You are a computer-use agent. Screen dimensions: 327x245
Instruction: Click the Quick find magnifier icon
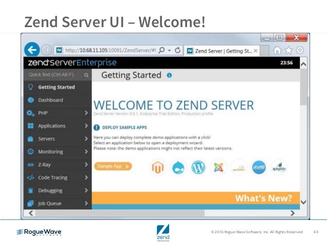click(86, 75)
